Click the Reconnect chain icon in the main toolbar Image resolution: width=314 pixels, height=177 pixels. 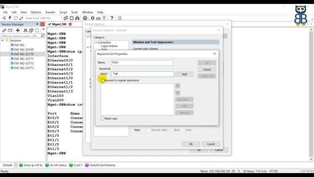21,18
